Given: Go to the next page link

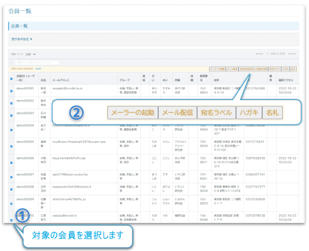Looking at the screenshot, I should coord(292,54).
